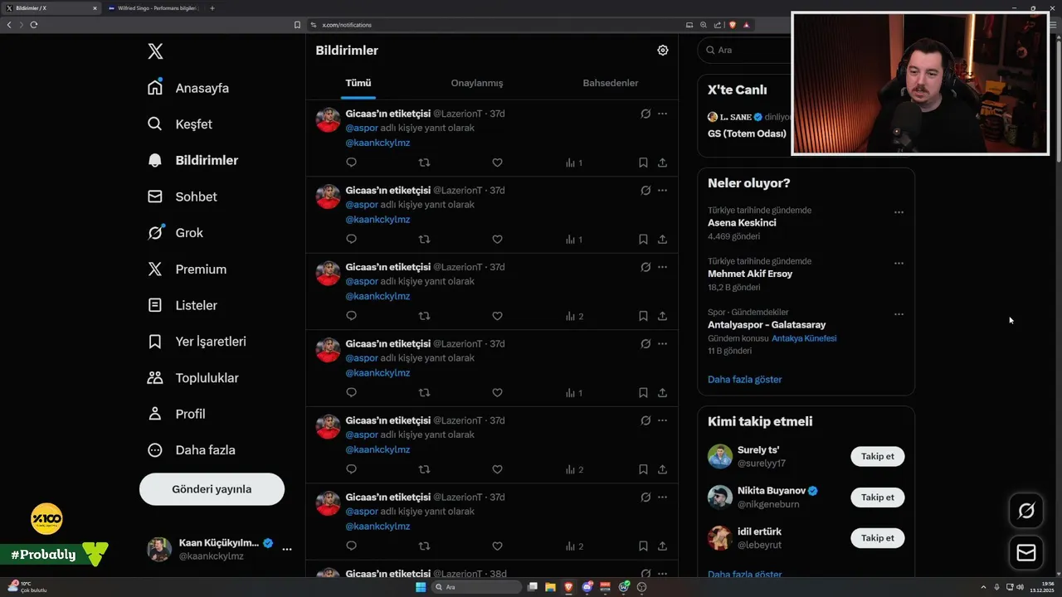Open Sohbet messages from the sidebar

click(x=182, y=197)
